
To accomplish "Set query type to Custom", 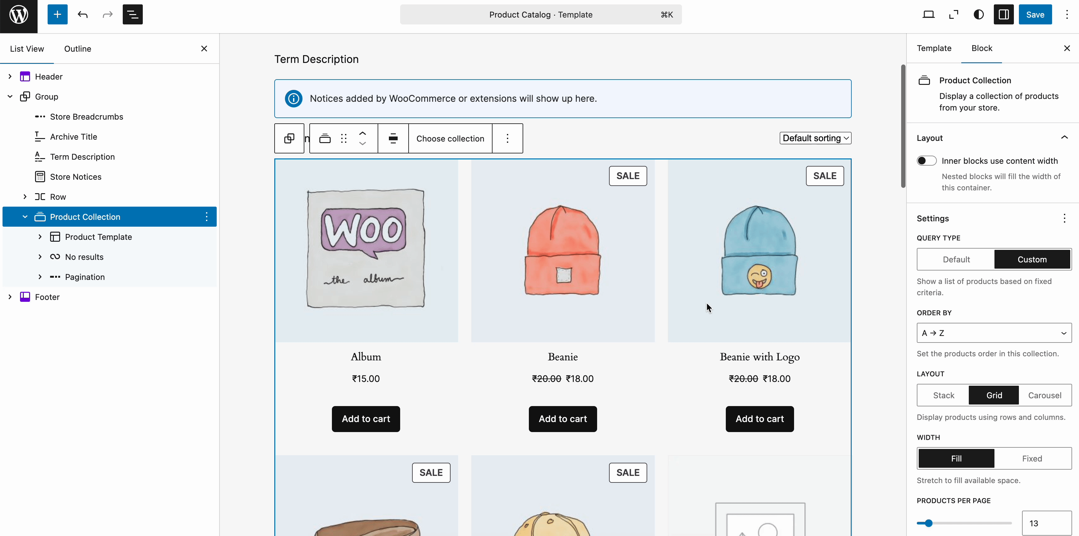I will 1032,260.
